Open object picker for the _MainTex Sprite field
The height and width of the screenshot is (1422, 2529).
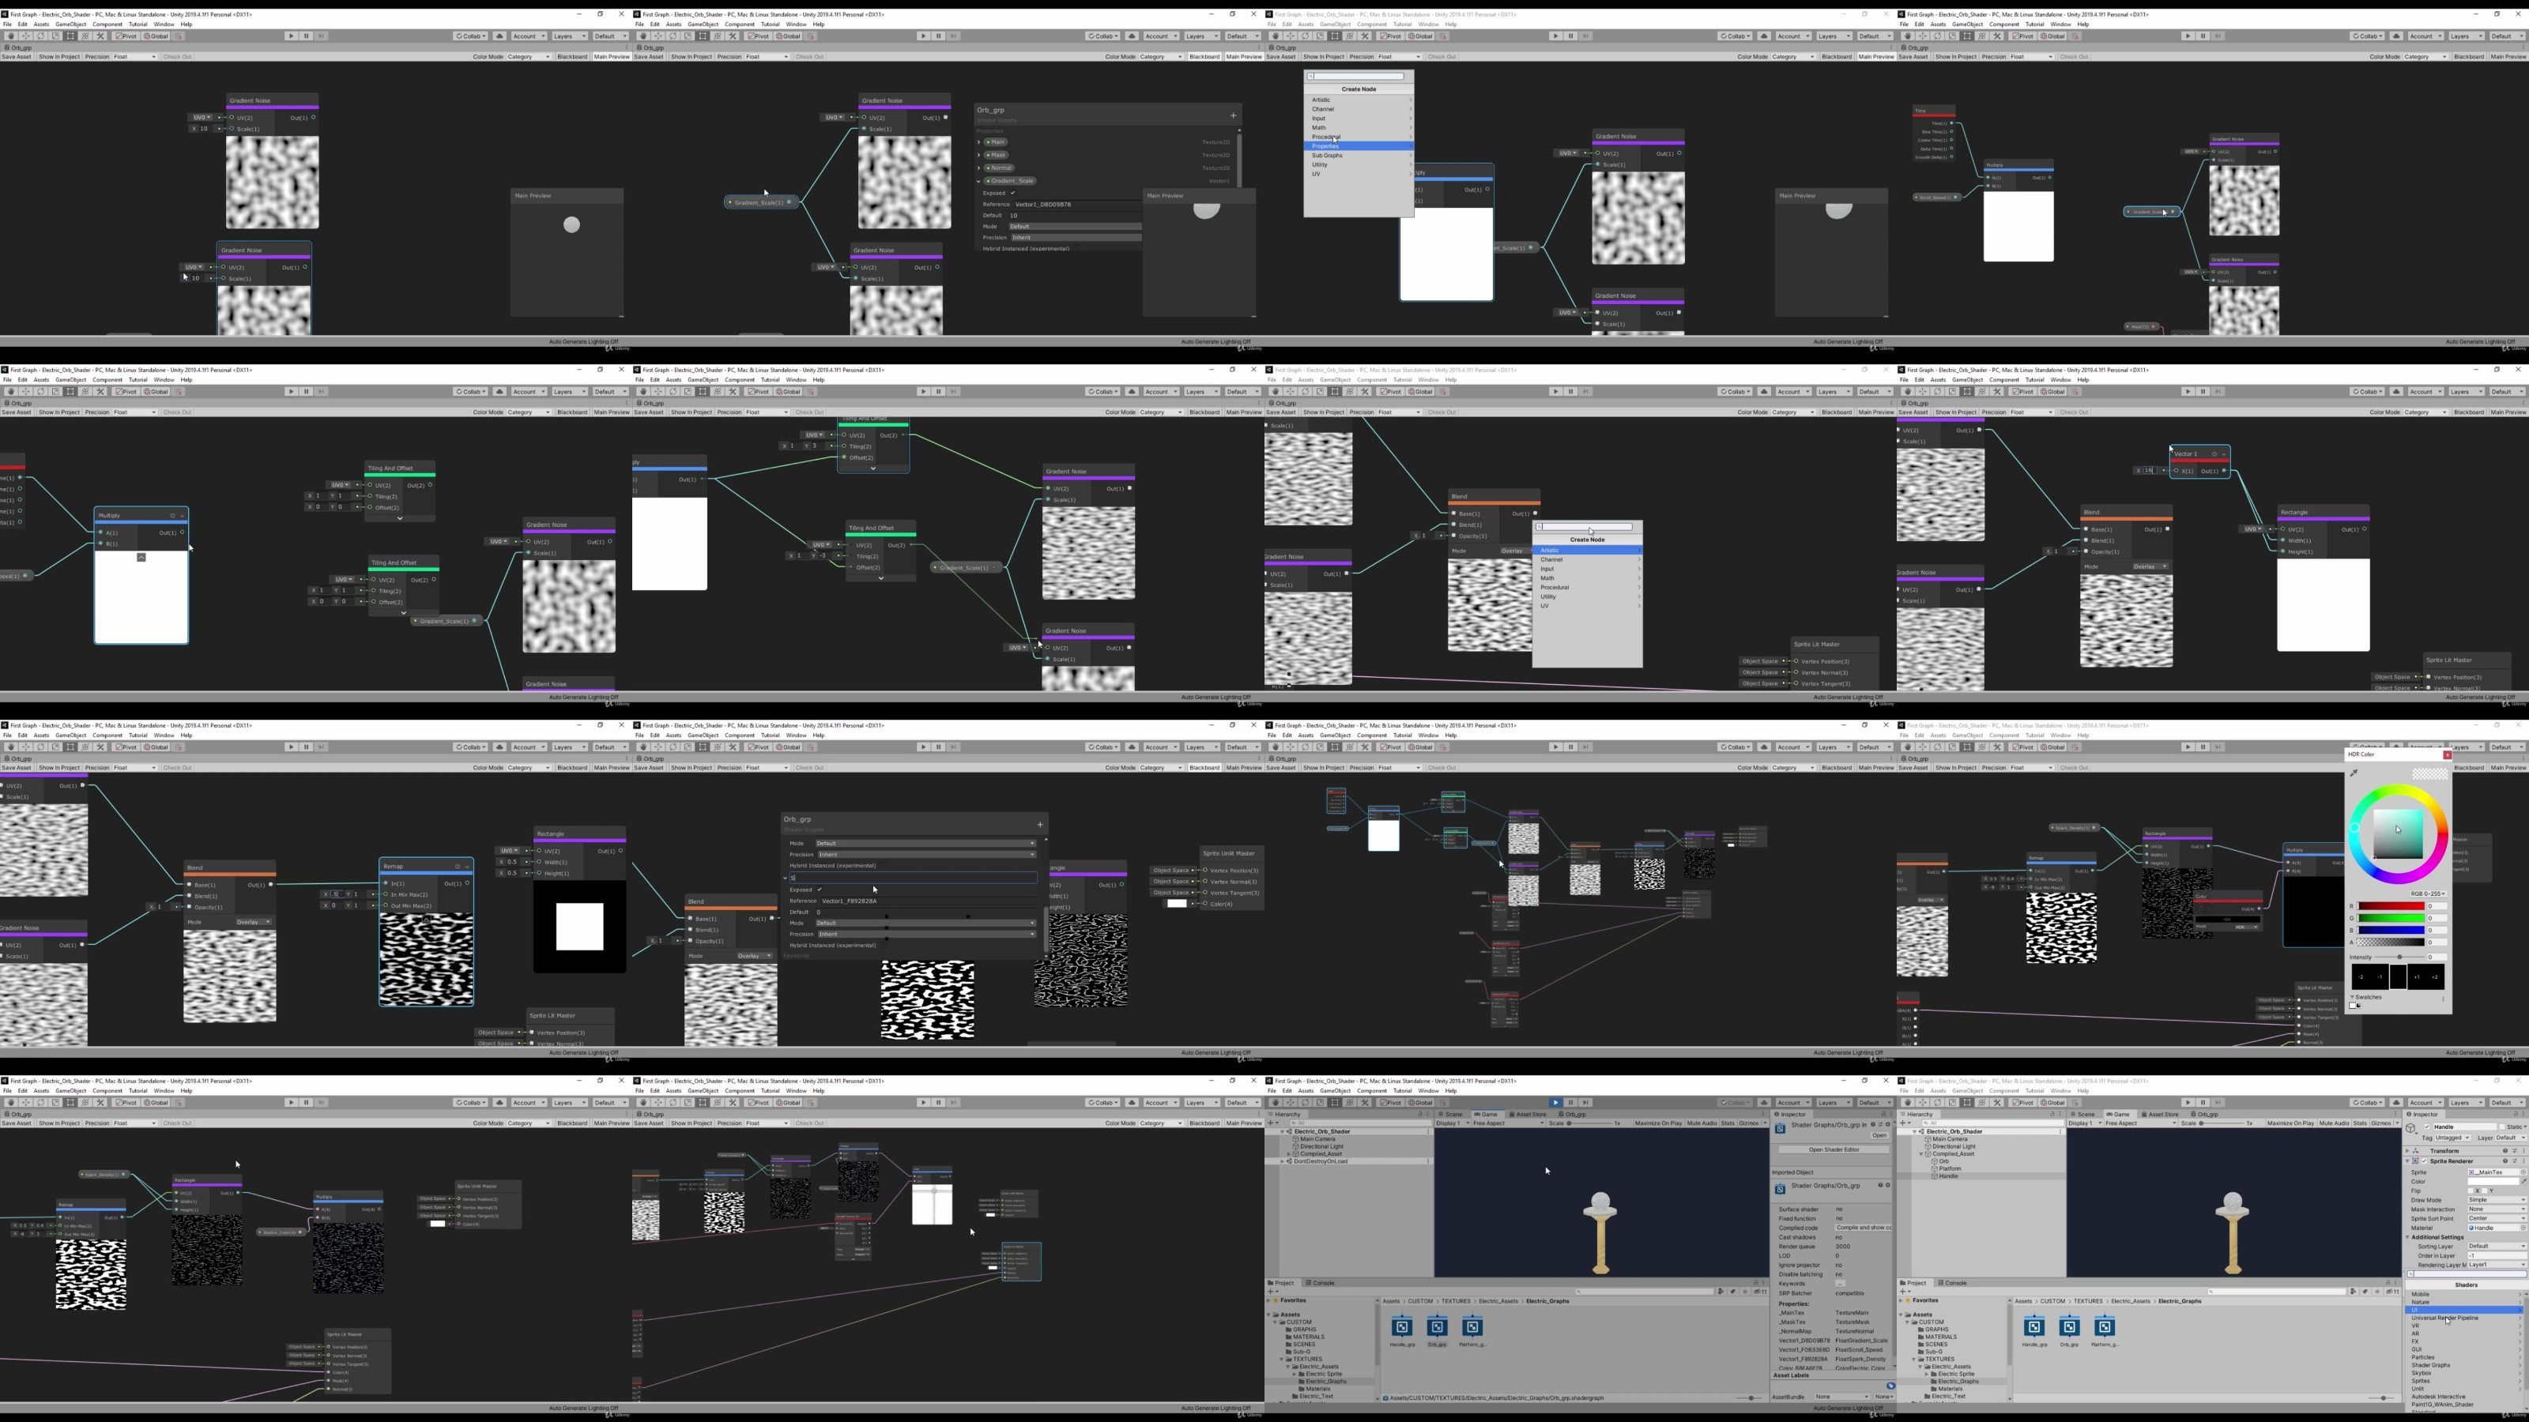[2524, 1172]
